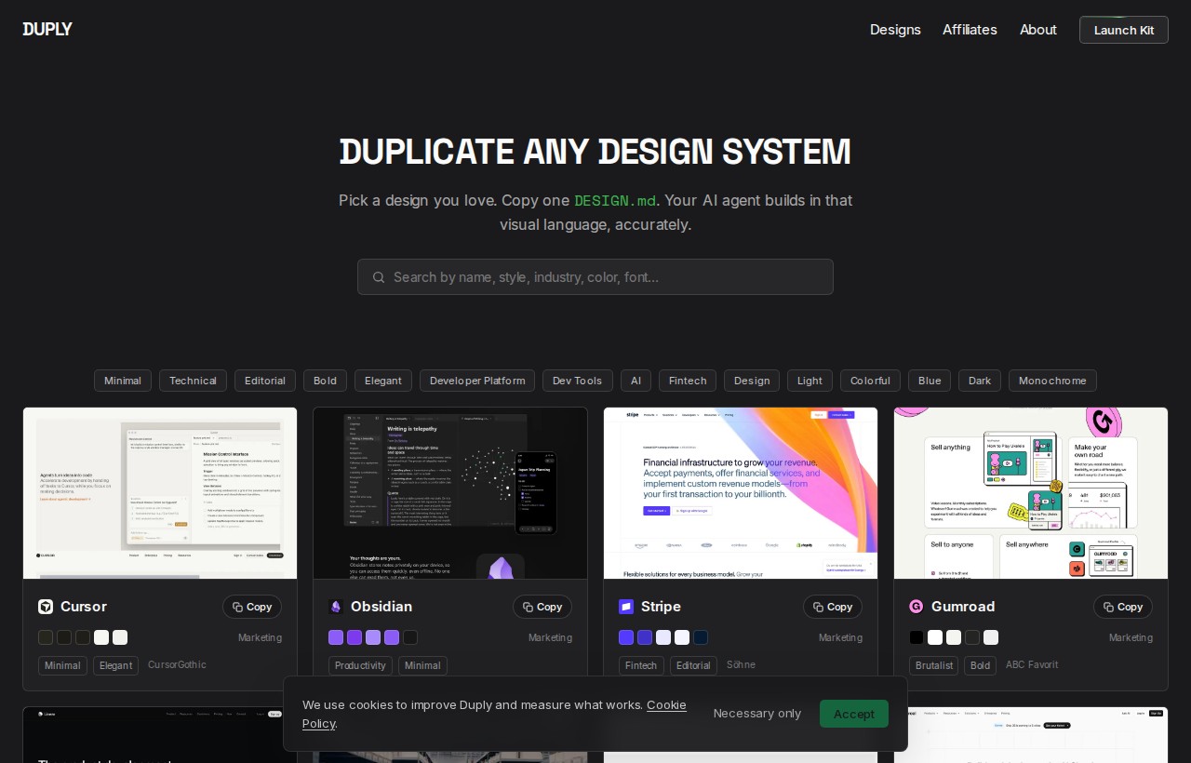
Task: Enable the AI filter chip
Action: pos(636,381)
